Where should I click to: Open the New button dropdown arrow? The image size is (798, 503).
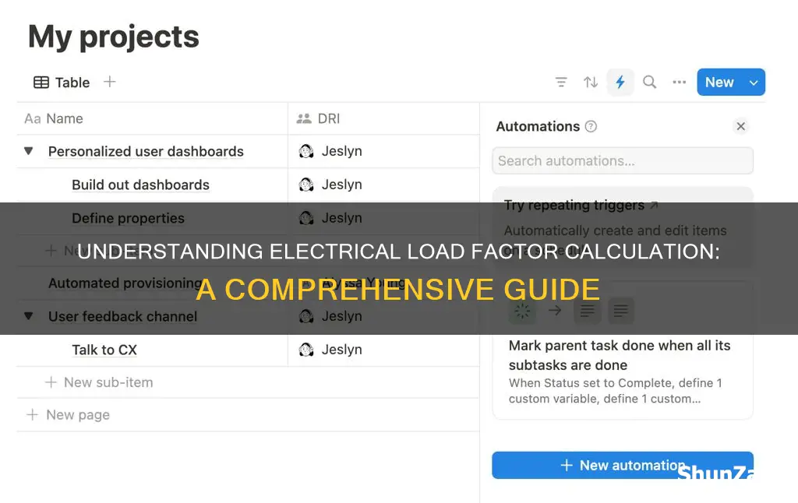pyautogui.click(x=754, y=83)
